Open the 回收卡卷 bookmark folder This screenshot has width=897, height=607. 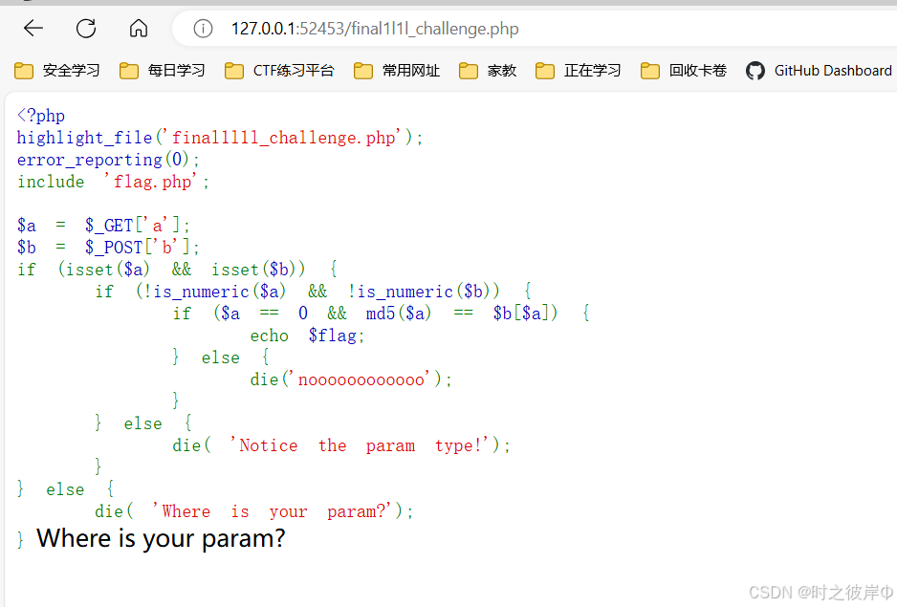click(683, 71)
